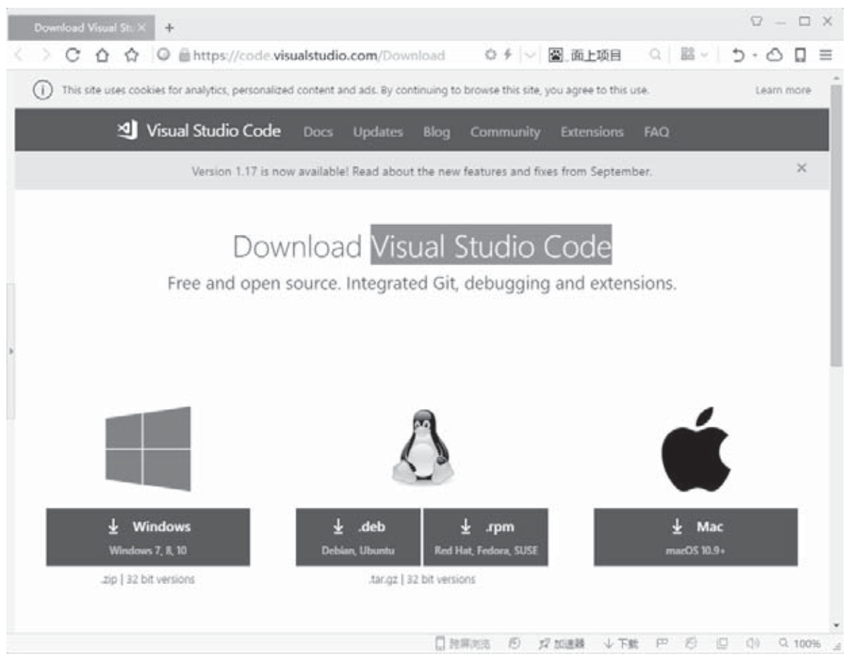Viewport: 850px width, 661px height.
Task: Open 32 bit versions link beside .tar.gz
Action: point(442,580)
